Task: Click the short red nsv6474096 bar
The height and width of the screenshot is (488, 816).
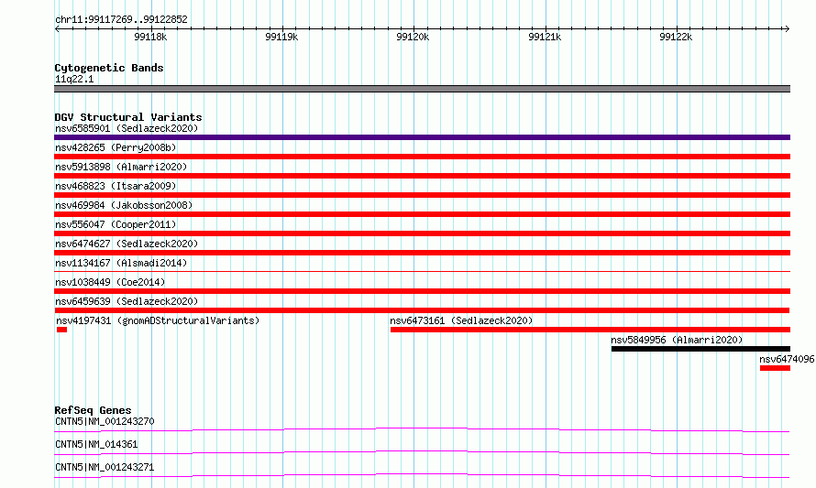Action: [x=775, y=368]
